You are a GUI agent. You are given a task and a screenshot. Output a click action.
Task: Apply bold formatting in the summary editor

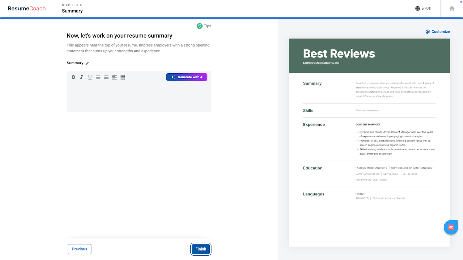73,77
